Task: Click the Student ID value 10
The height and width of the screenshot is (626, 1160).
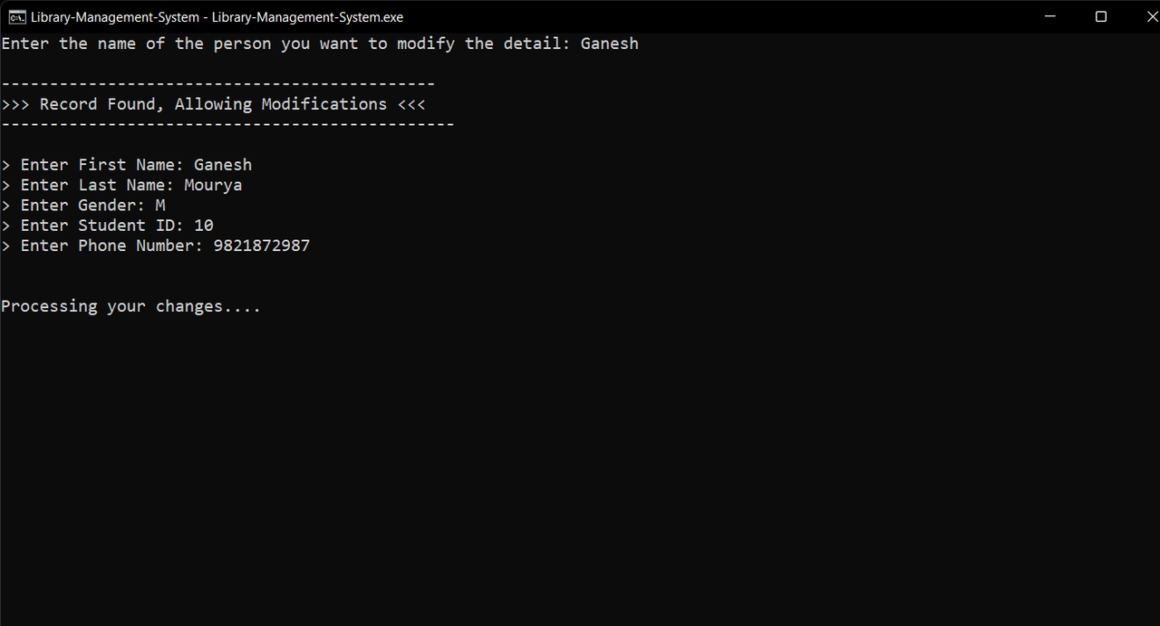Action: point(204,226)
